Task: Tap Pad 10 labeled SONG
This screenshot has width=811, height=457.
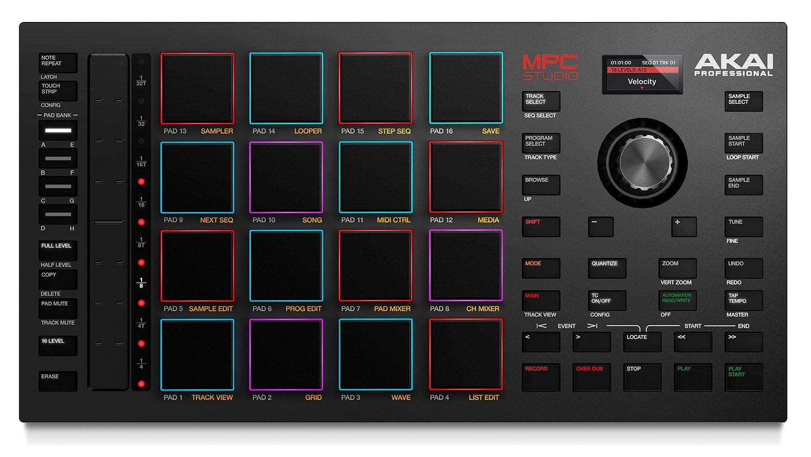Action: [x=286, y=177]
